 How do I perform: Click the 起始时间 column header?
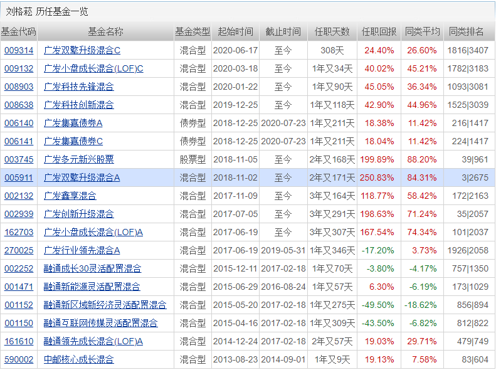tap(235, 31)
